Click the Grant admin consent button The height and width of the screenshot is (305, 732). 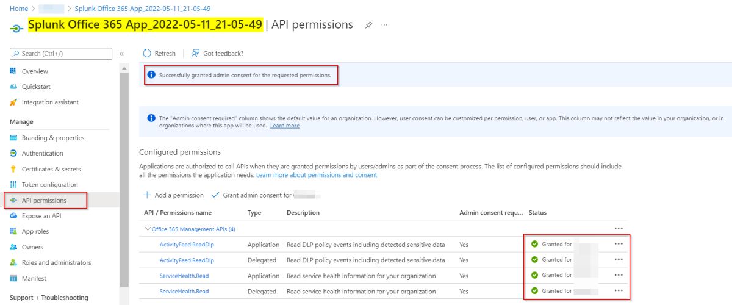coord(266,195)
